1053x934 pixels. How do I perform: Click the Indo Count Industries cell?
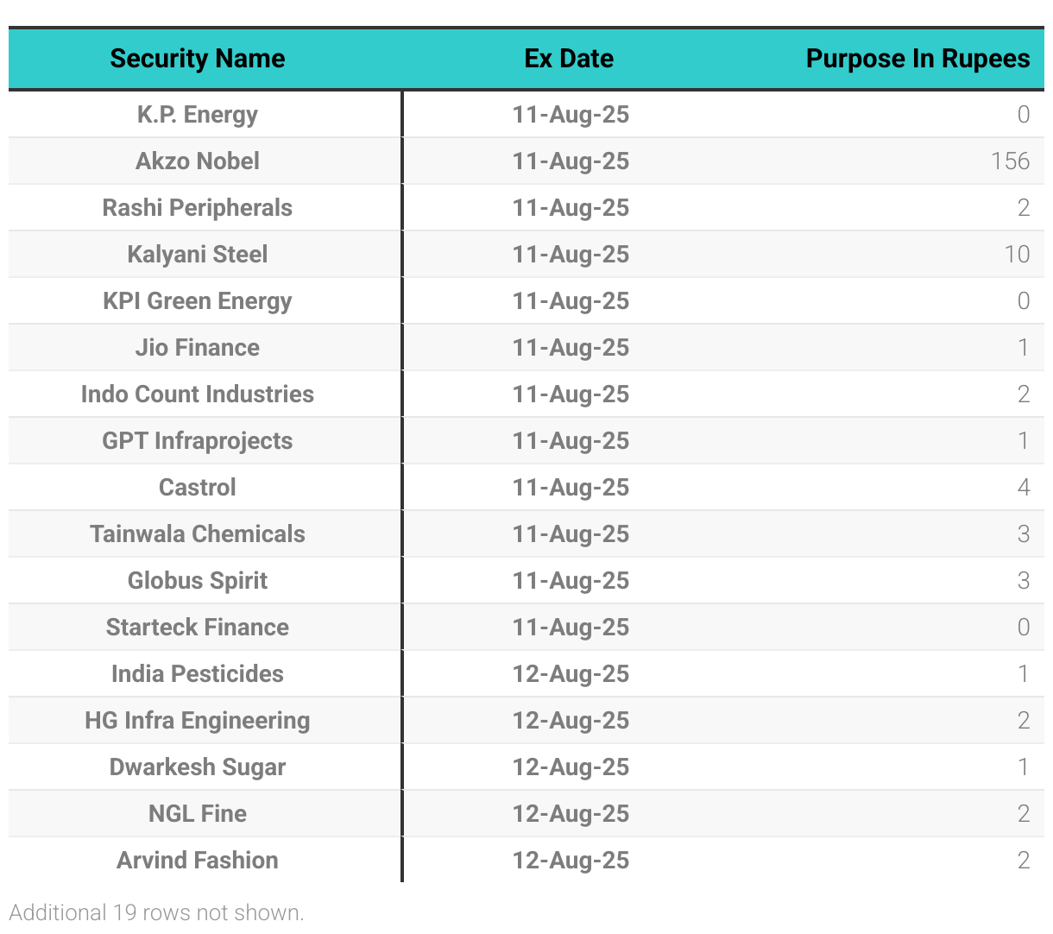[x=197, y=394]
